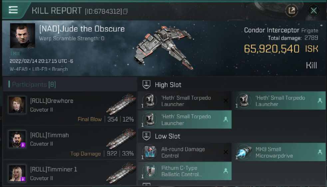The height and width of the screenshot is (187, 327).
Task: Open Jude the Obscure's portrait
Action: (x=22, y=36)
